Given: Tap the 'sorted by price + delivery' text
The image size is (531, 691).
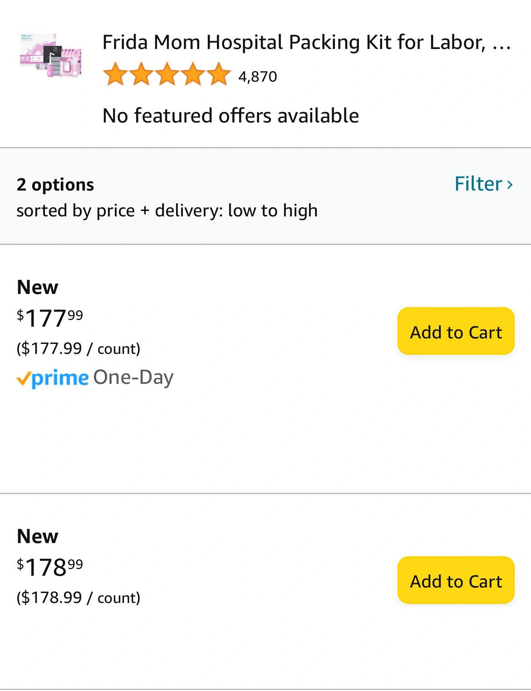Looking at the screenshot, I should click(167, 211).
